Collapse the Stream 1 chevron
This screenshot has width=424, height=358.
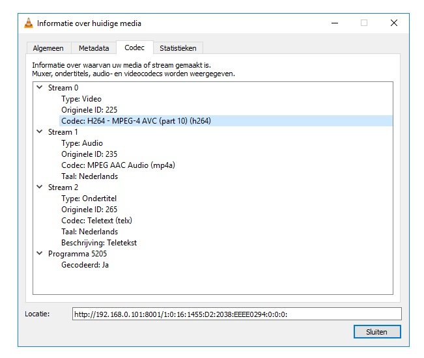pyautogui.click(x=40, y=132)
